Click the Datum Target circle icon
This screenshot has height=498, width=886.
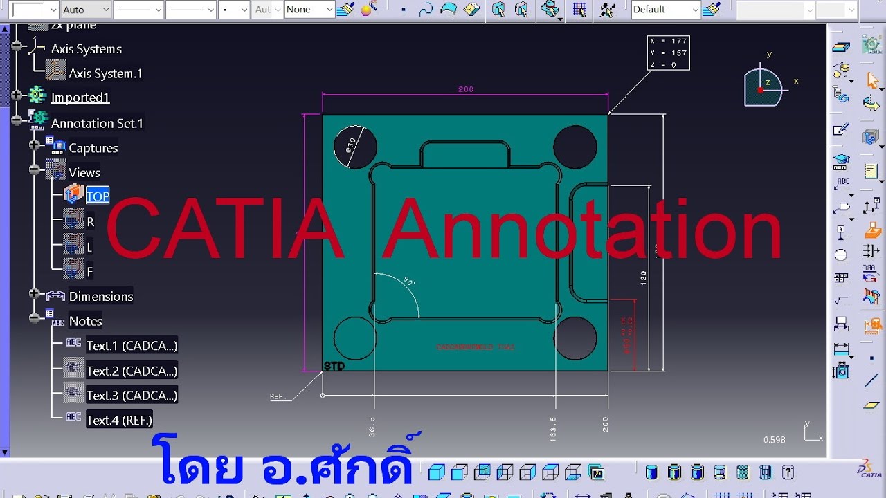[841, 255]
